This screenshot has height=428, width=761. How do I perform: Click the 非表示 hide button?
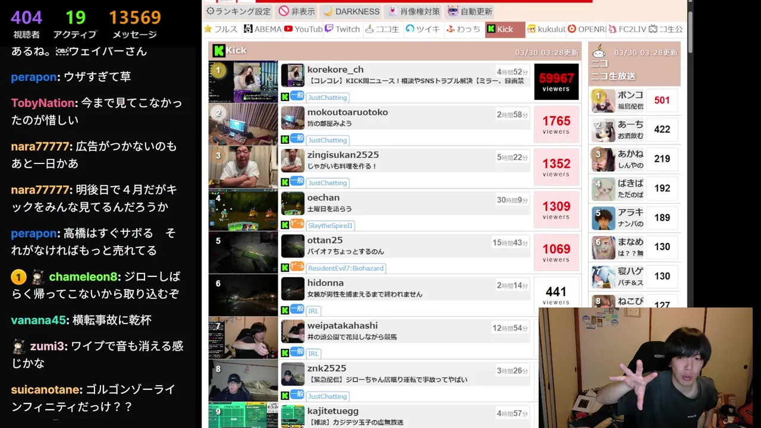pos(297,11)
